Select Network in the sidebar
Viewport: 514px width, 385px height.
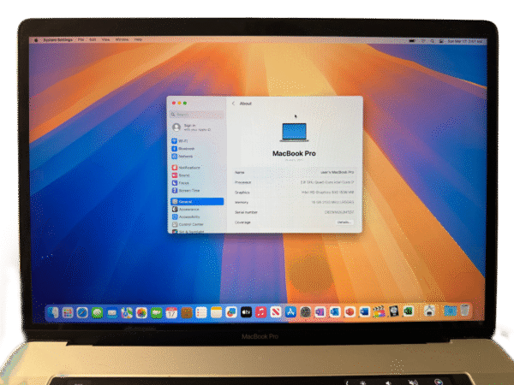pyautogui.click(x=197, y=157)
